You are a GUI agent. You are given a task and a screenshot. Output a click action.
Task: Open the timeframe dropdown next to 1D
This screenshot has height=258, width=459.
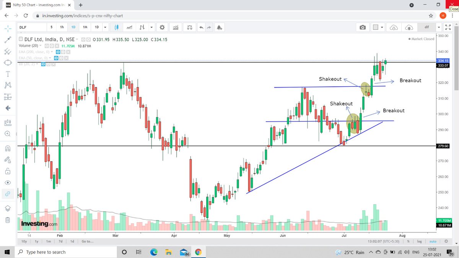[105, 27]
